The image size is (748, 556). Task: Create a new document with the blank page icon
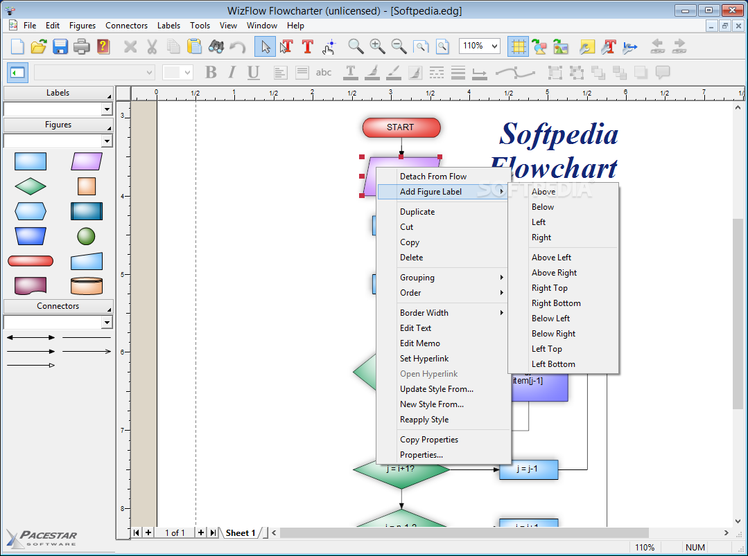17,46
